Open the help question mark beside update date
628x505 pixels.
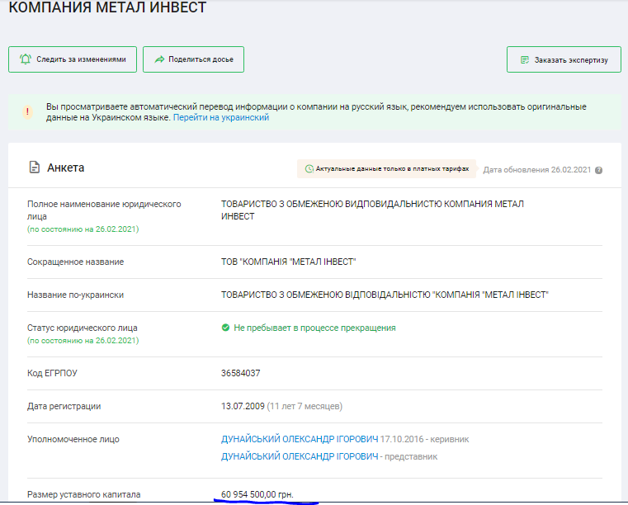(598, 170)
